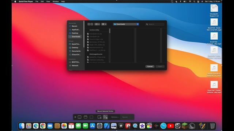Open the Edit menu
This screenshot has width=234, height=131.
coord(42,1)
